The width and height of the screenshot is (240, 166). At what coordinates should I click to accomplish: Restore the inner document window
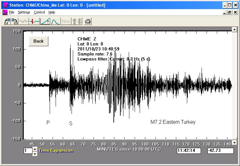point(229,12)
